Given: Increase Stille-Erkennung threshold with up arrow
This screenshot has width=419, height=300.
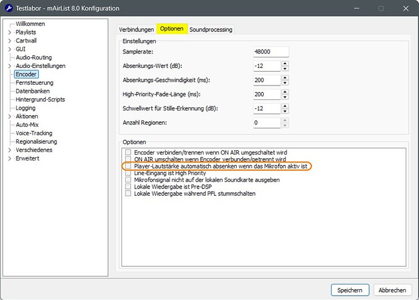Looking at the screenshot, I should point(285,106).
